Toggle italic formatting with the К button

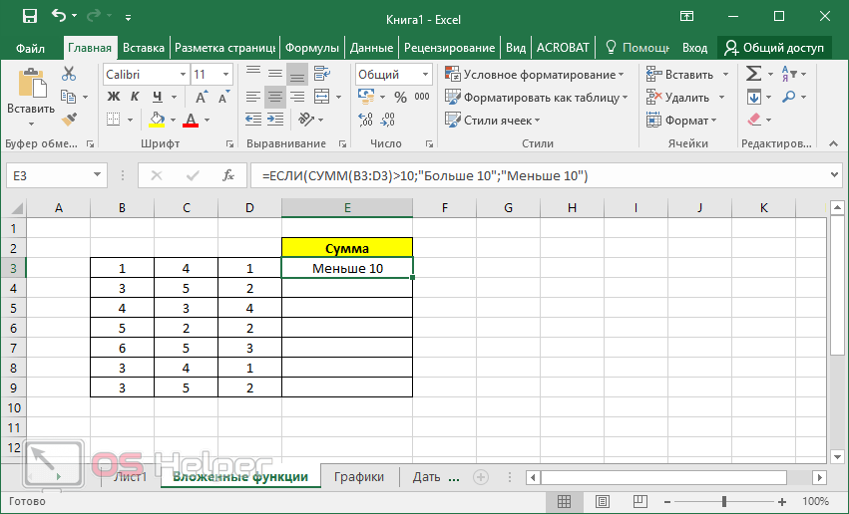[x=133, y=98]
